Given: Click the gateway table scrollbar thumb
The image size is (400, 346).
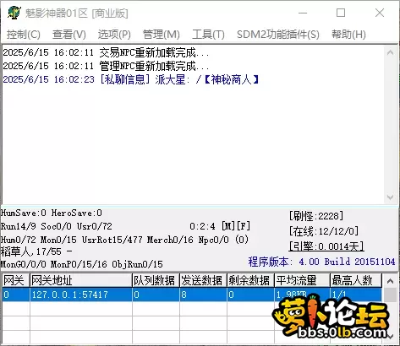Looking at the screenshot, I should [x=391, y=295].
